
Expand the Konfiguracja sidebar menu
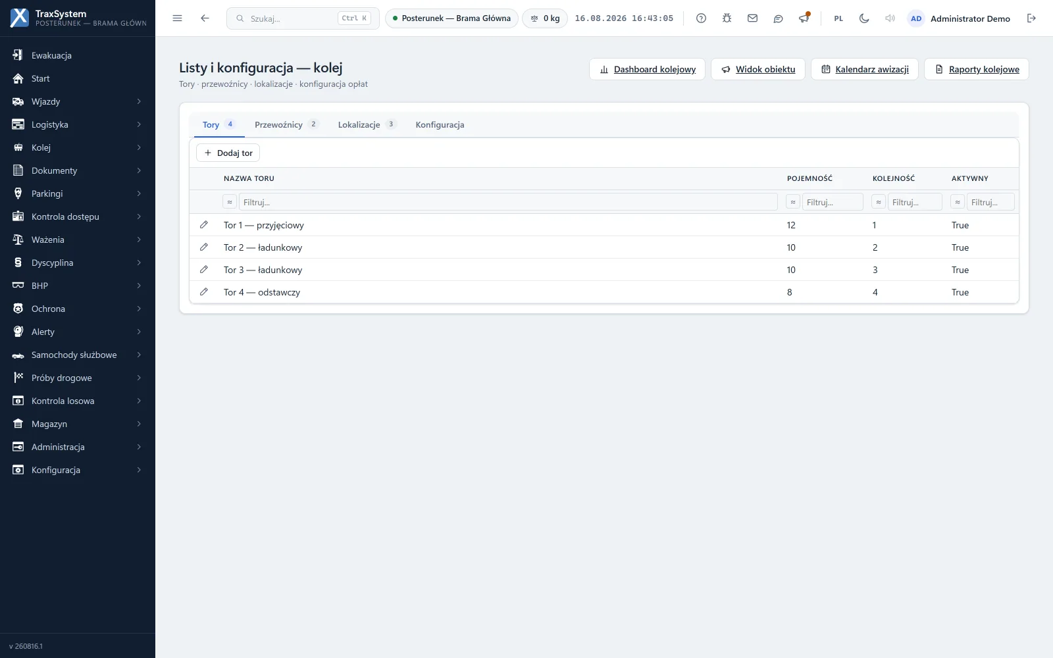click(x=78, y=470)
